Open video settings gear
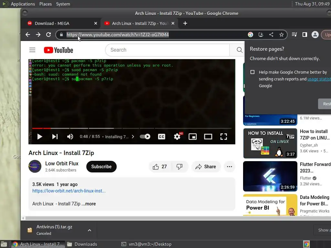Image resolution: width=331 pixels, height=248 pixels. coord(177,137)
